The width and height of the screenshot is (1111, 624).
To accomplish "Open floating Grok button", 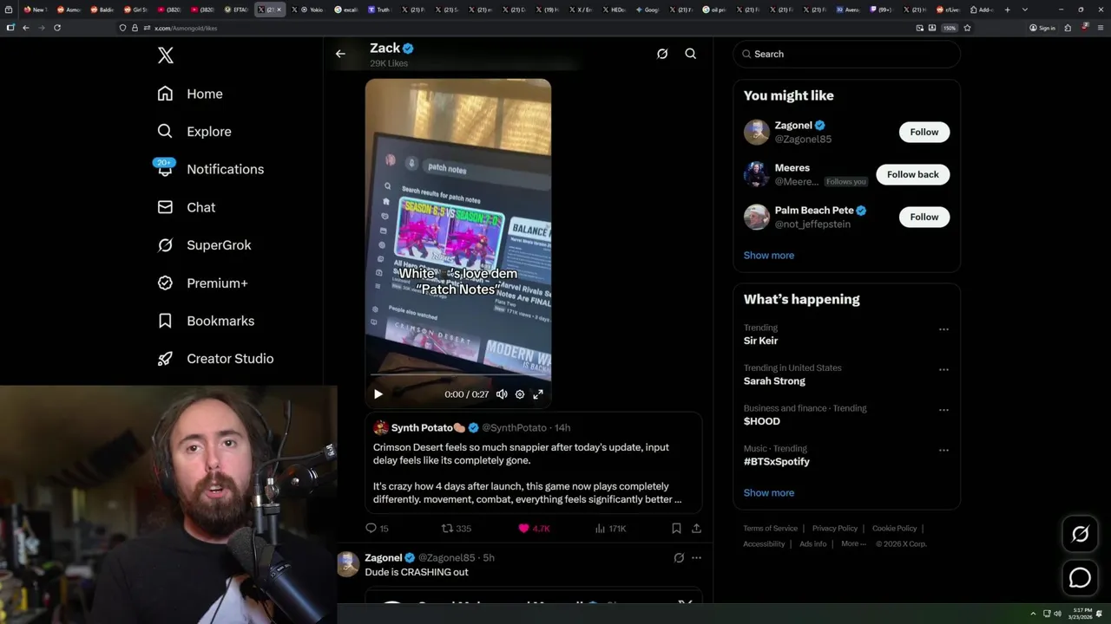I will coord(1081,534).
